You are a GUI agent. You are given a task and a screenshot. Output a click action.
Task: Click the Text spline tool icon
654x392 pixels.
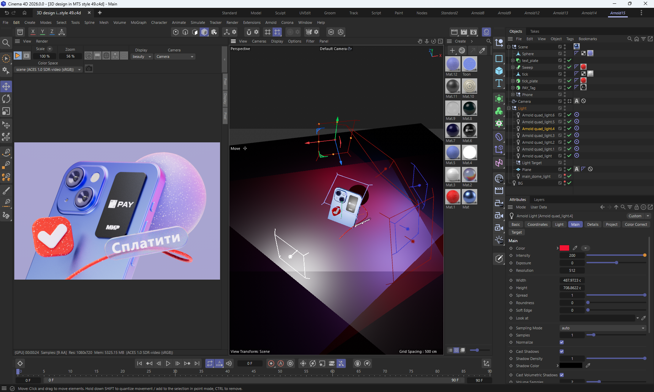(x=499, y=83)
